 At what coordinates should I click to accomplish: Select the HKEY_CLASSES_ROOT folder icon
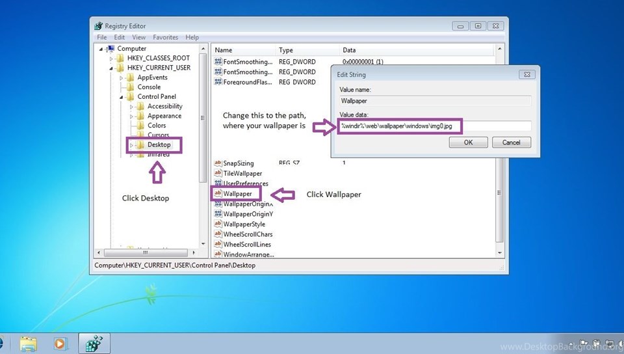pos(120,58)
